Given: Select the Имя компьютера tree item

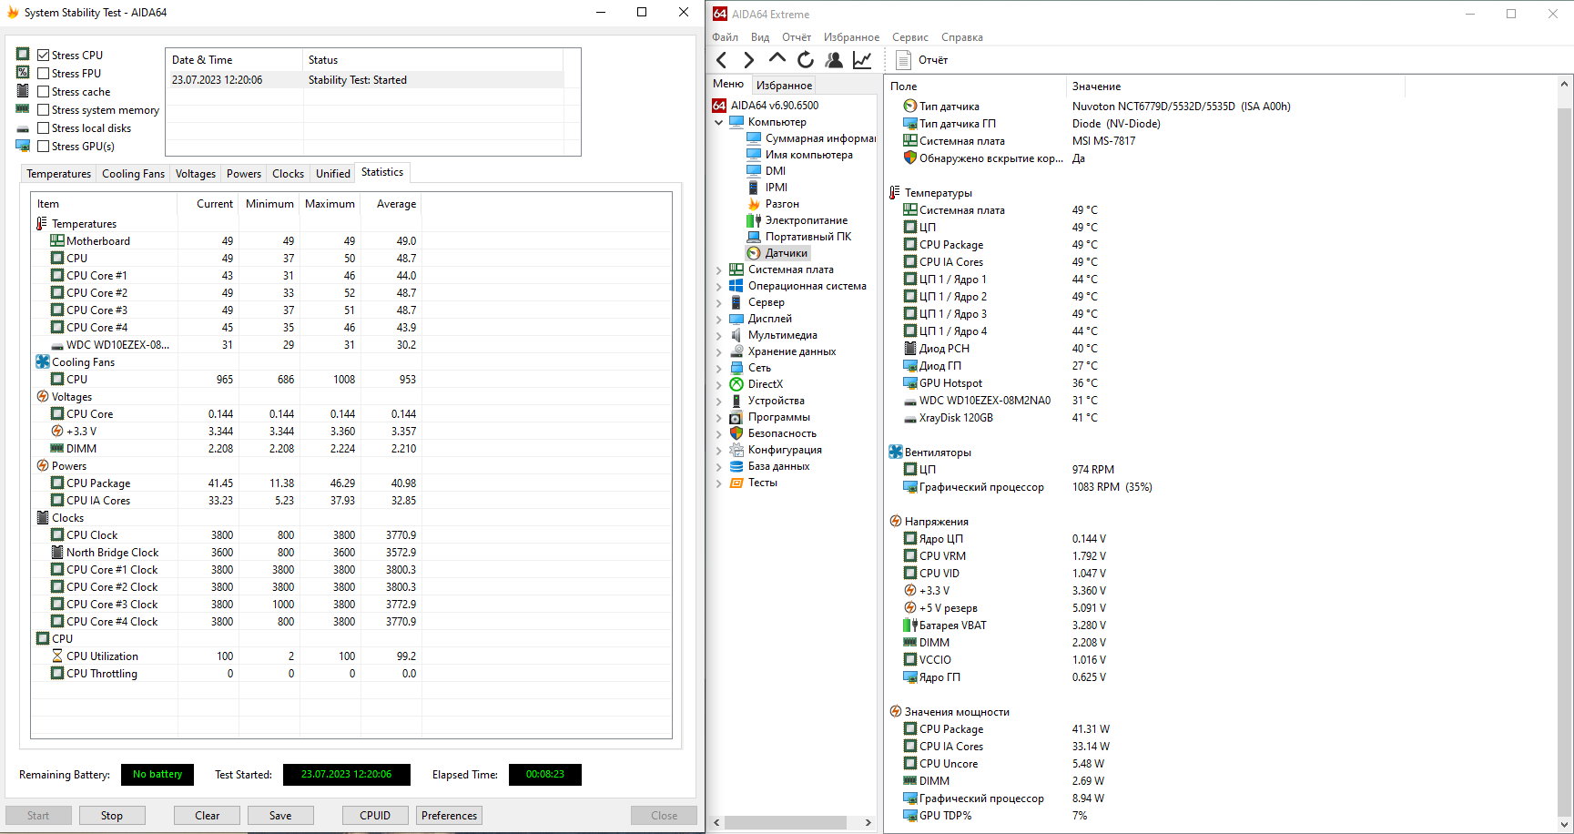Looking at the screenshot, I should click(809, 155).
